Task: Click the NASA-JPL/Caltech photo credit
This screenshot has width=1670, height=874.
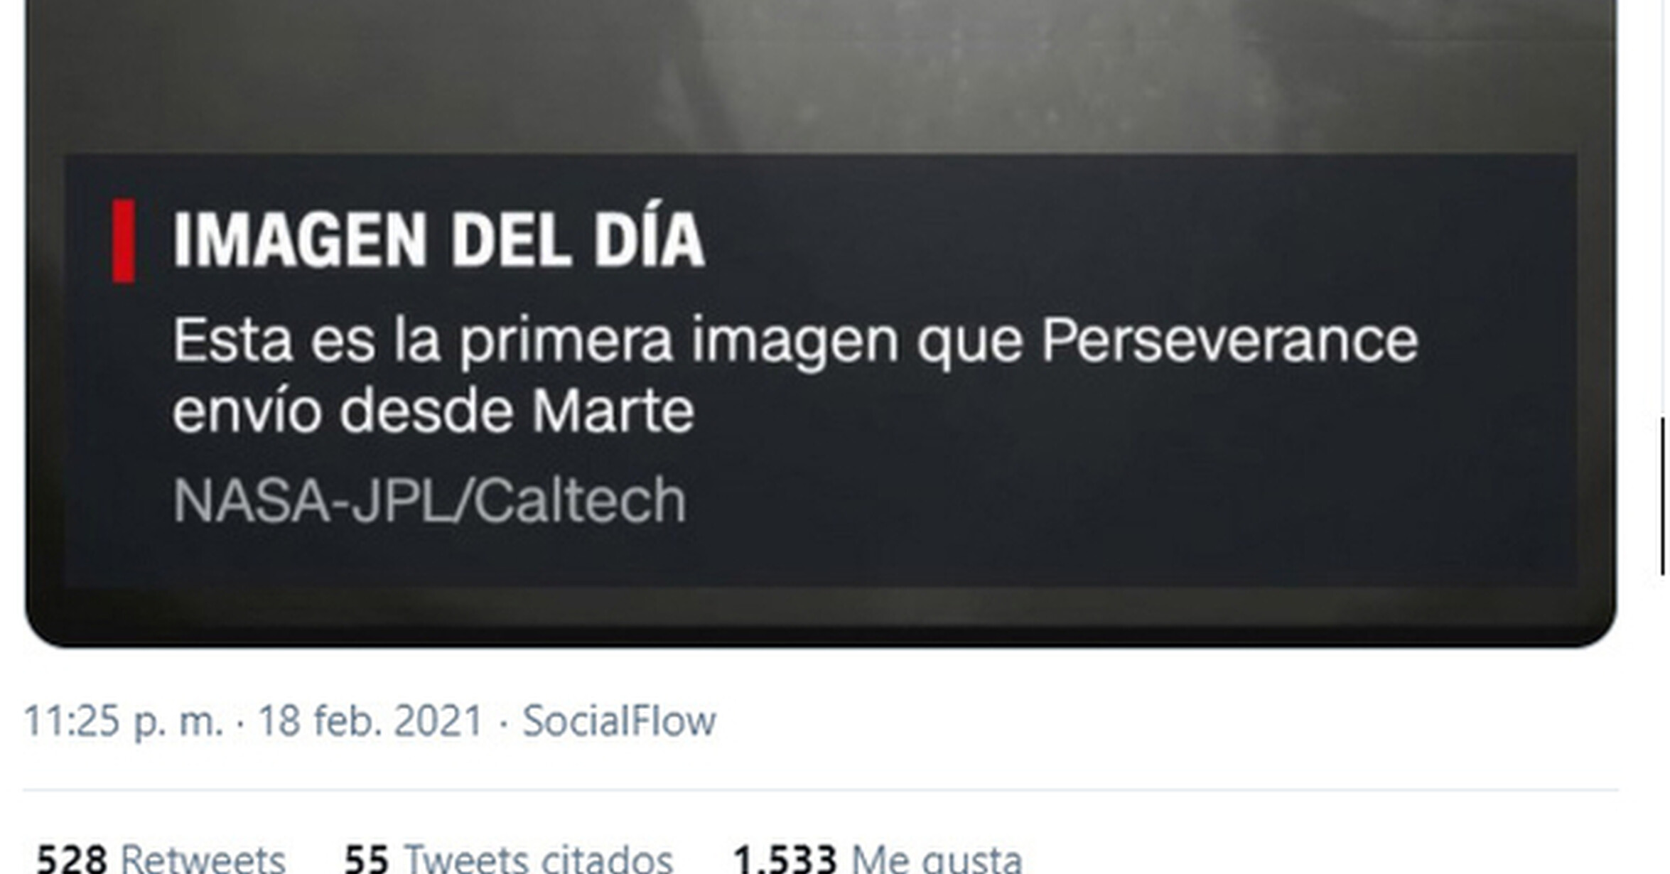Action: pyautogui.click(x=429, y=500)
